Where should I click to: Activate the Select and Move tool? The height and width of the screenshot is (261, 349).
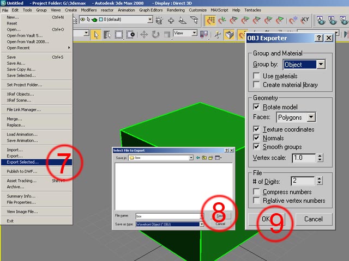pyautogui.click(x=144, y=35)
